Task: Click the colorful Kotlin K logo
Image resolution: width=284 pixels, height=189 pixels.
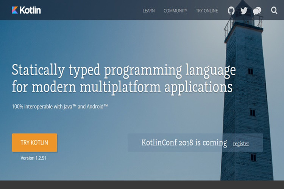Action: pyautogui.click(x=15, y=10)
